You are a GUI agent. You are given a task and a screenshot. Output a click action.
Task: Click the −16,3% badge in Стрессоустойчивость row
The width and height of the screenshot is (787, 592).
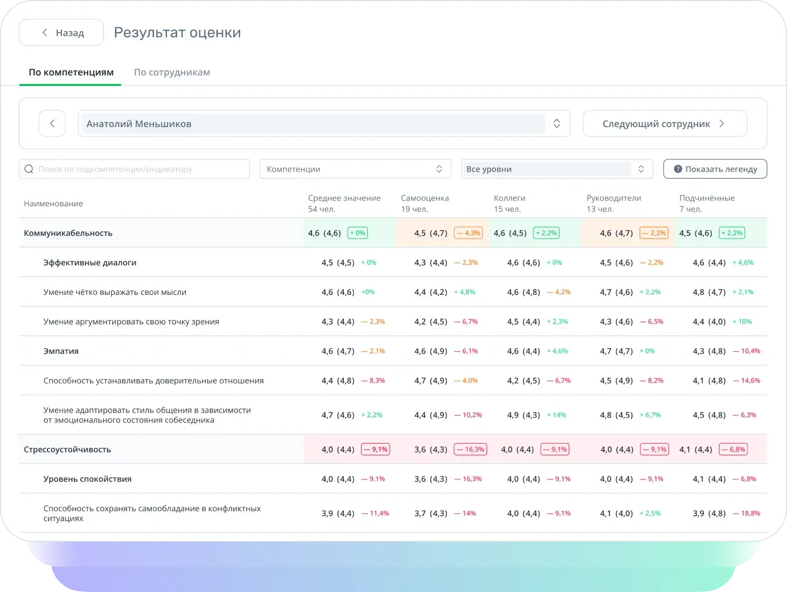pyautogui.click(x=471, y=449)
